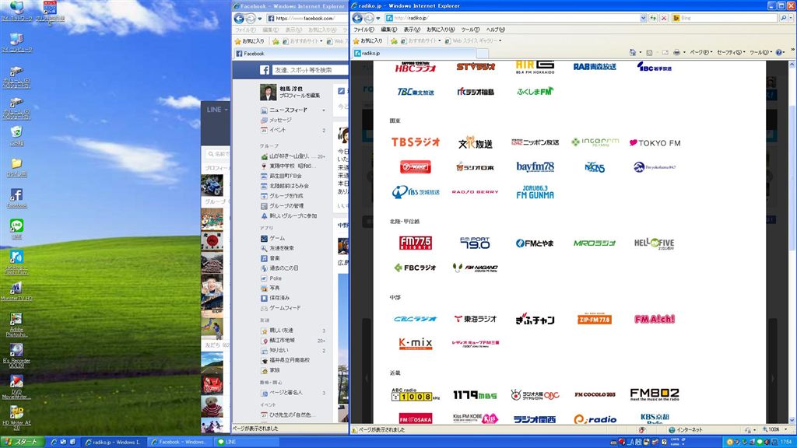The height and width of the screenshot is (448, 797).
Task: Choose the FM GUNMA station logo
Action: [535, 192]
